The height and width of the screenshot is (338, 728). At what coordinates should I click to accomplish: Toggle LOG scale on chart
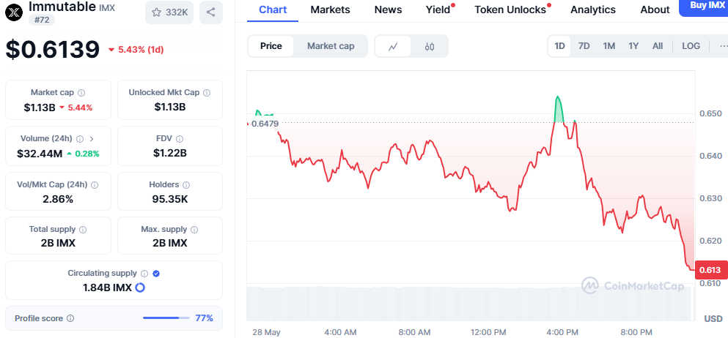[691, 46]
